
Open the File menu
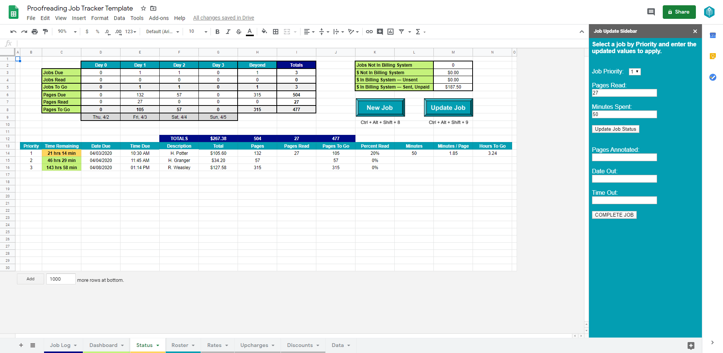(31, 18)
